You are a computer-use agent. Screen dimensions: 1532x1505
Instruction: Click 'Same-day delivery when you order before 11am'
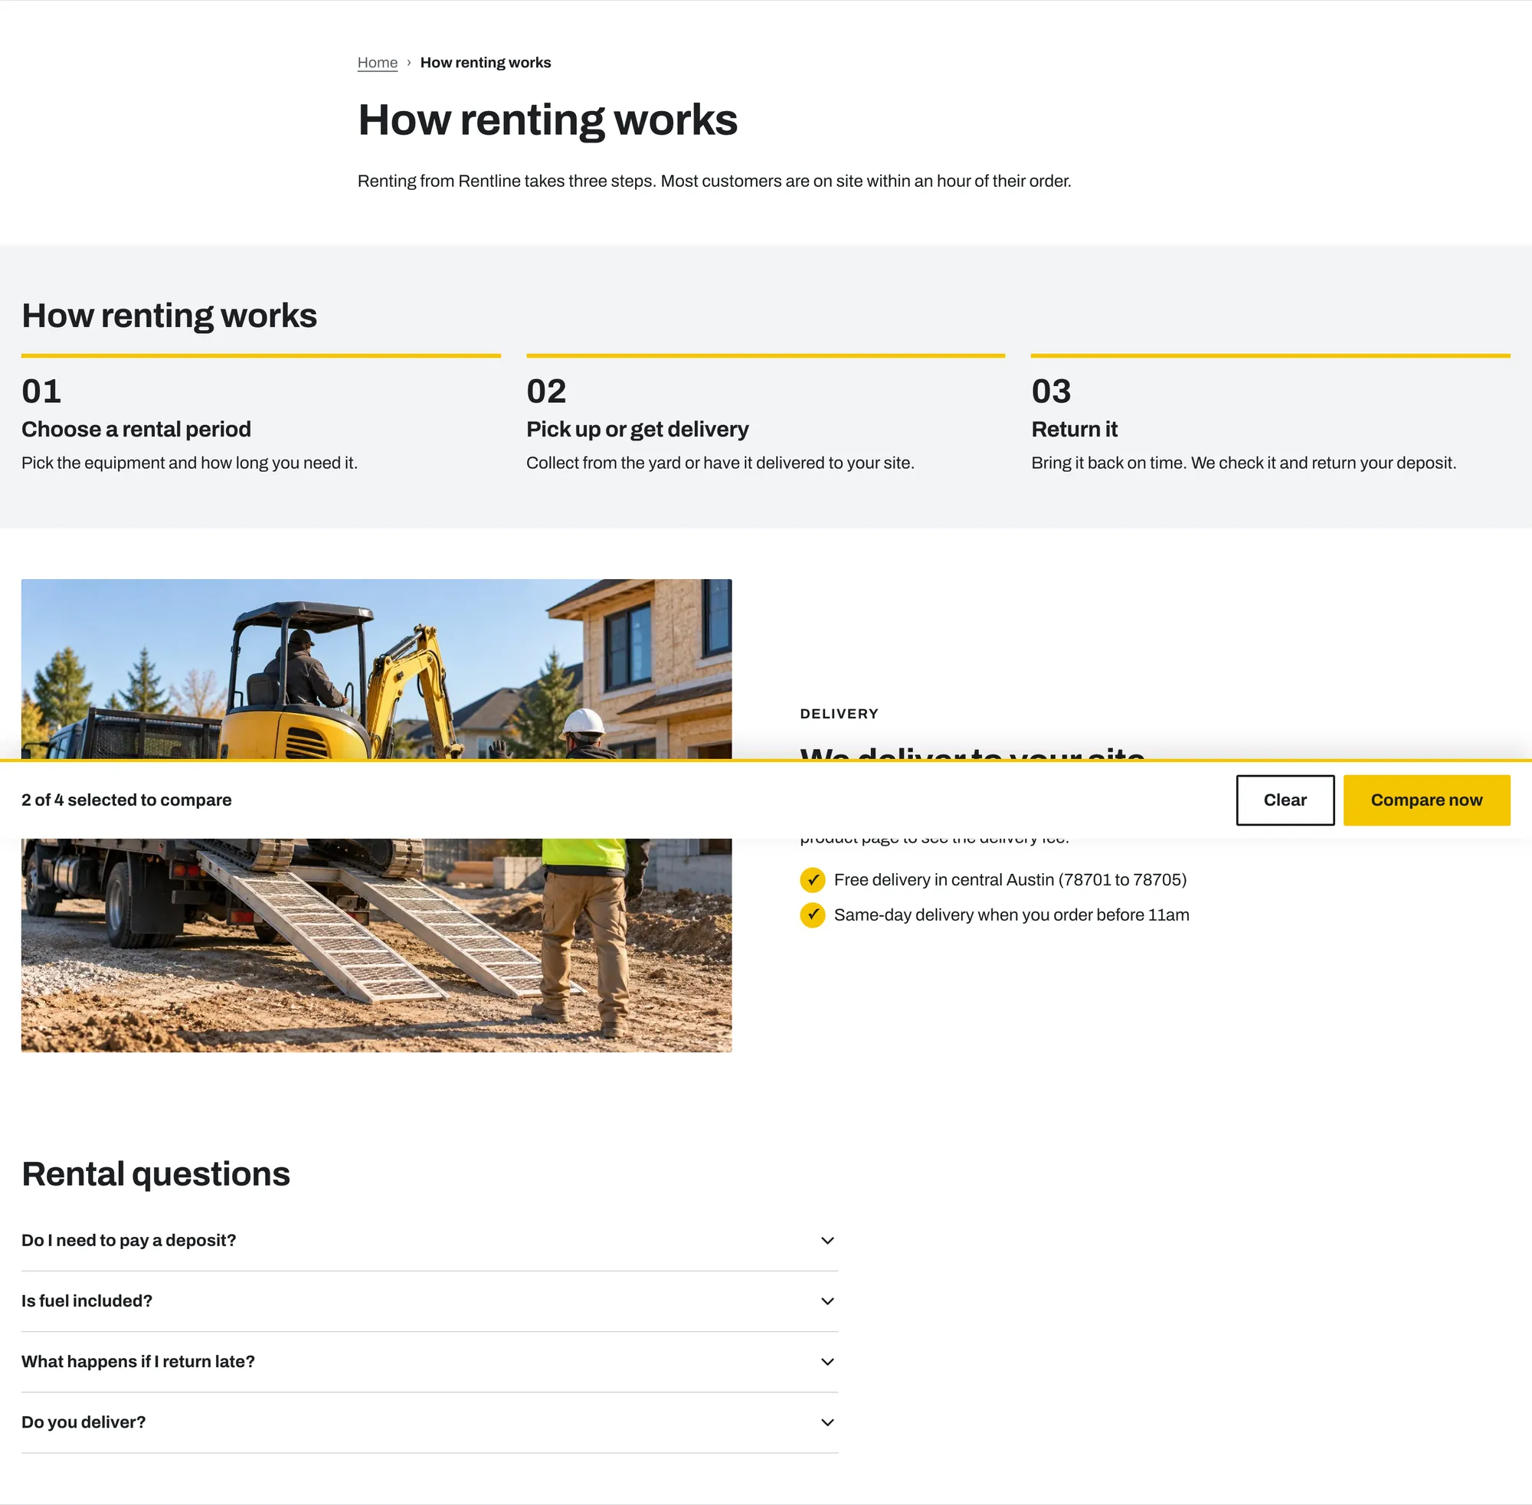click(1011, 915)
